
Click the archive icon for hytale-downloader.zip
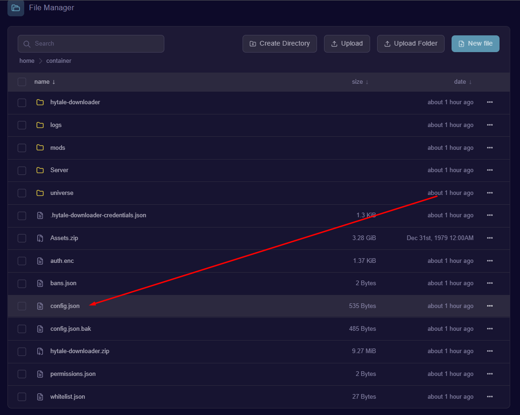(40, 351)
